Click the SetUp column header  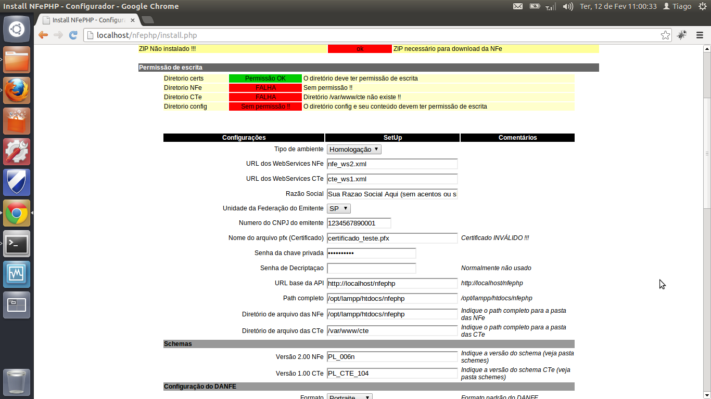(x=392, y=138)
